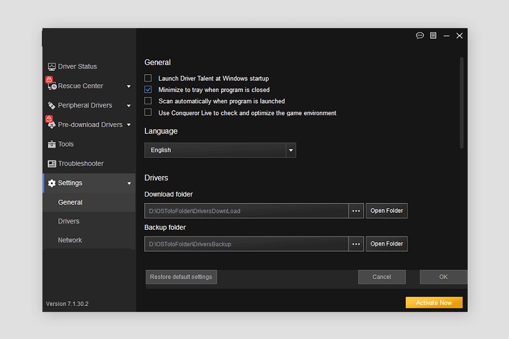The width and height of the screenshot is (509, 339).
Task: Enable Scan automatically when program is launched
Action: point(148,101)
